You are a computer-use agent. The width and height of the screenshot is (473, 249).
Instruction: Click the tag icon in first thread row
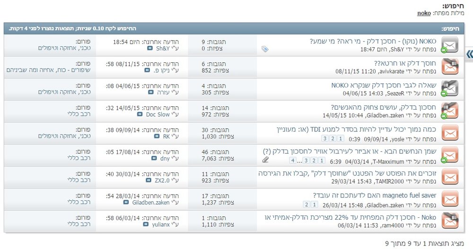tap(265, 49)
